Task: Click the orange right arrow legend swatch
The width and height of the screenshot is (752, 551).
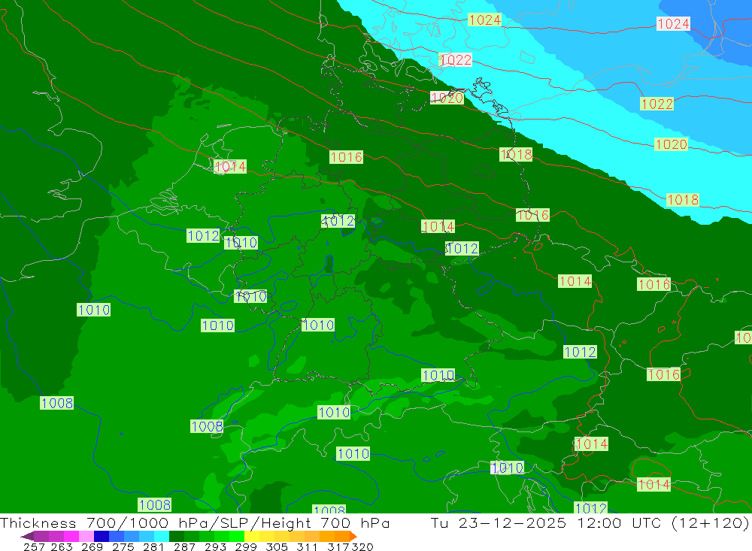Action: coord(353,536)
